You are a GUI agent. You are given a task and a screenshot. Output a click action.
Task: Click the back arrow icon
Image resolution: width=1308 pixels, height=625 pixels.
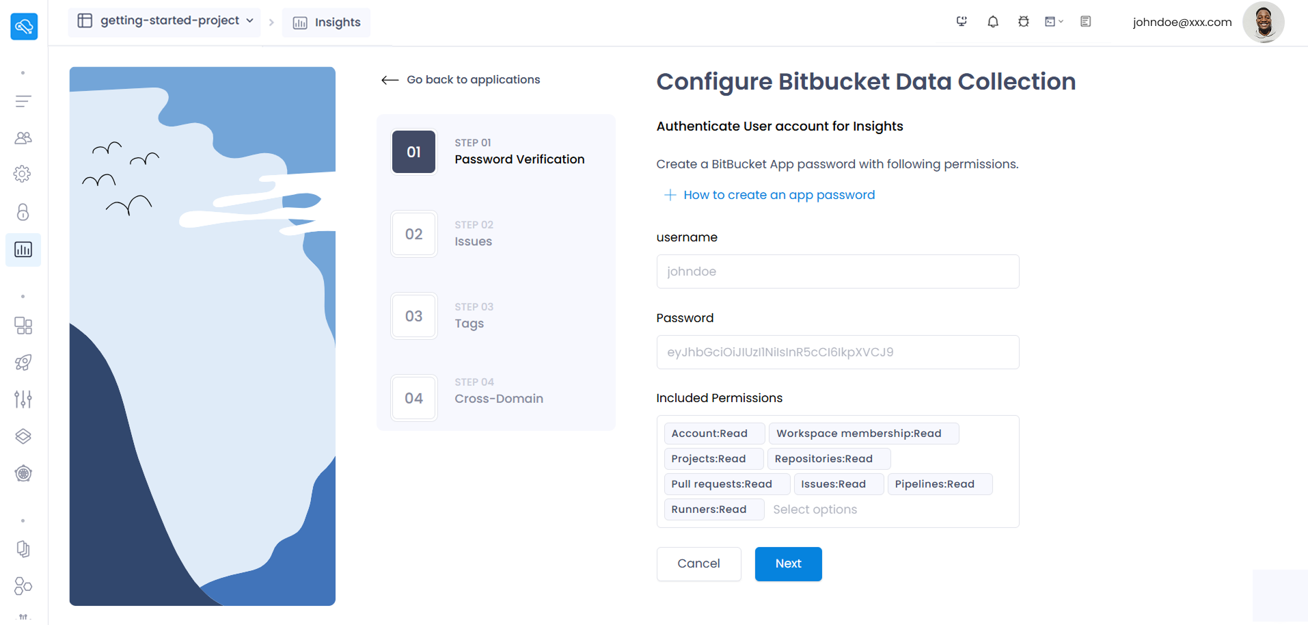pyautogui.click(x=390, y=80)
